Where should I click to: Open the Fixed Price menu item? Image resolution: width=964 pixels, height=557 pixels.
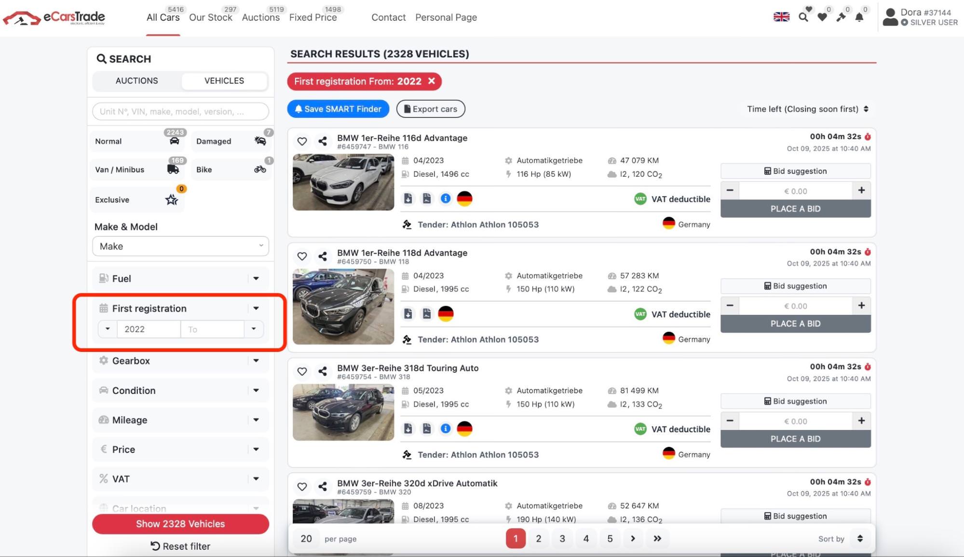click(x=313, y=17)
